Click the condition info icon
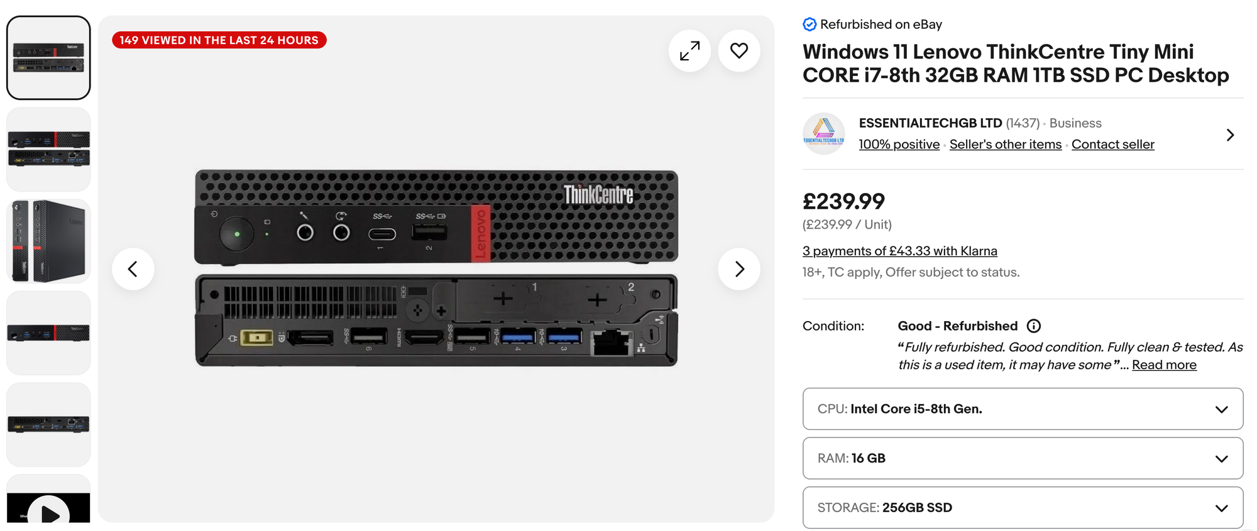This screenshot has height=531, width=1257. 1034,326
